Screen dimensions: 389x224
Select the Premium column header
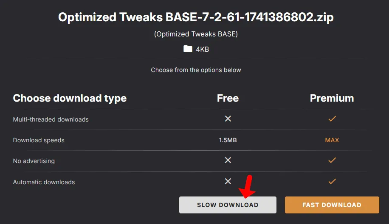tap(332, 98)
